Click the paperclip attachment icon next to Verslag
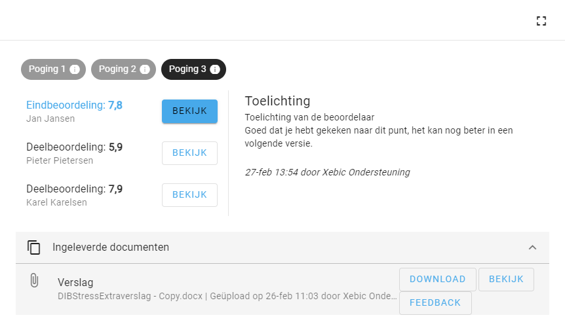The width and height of the screenshot is (565, 328). [34, 280]
